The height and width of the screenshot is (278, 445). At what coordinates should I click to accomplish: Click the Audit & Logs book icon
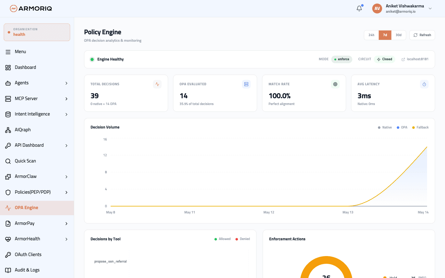tap(8, 270)
